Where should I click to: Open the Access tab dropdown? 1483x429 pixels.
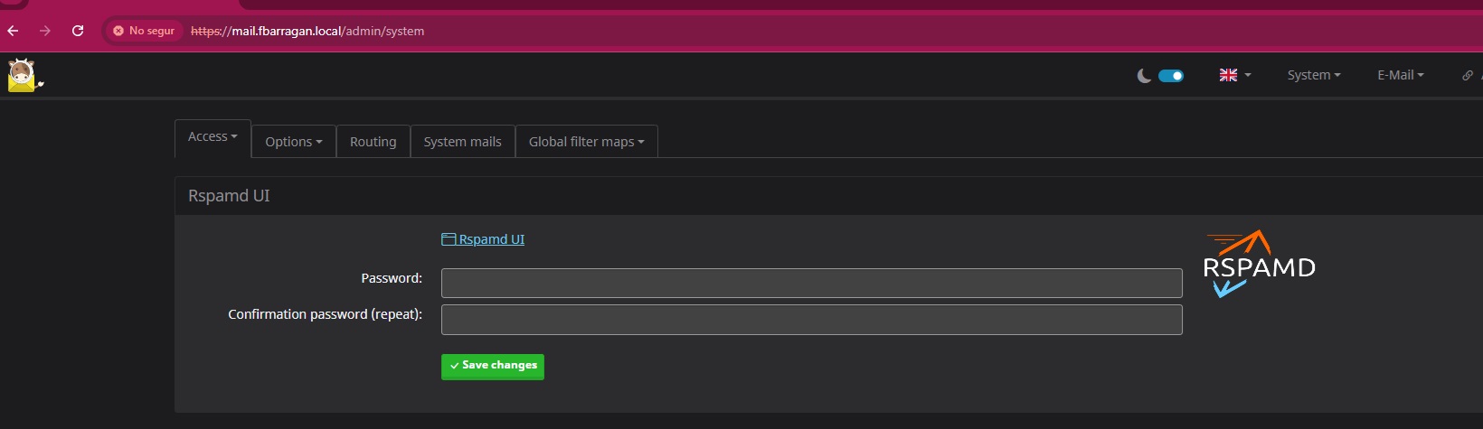[x=213, y=137]
